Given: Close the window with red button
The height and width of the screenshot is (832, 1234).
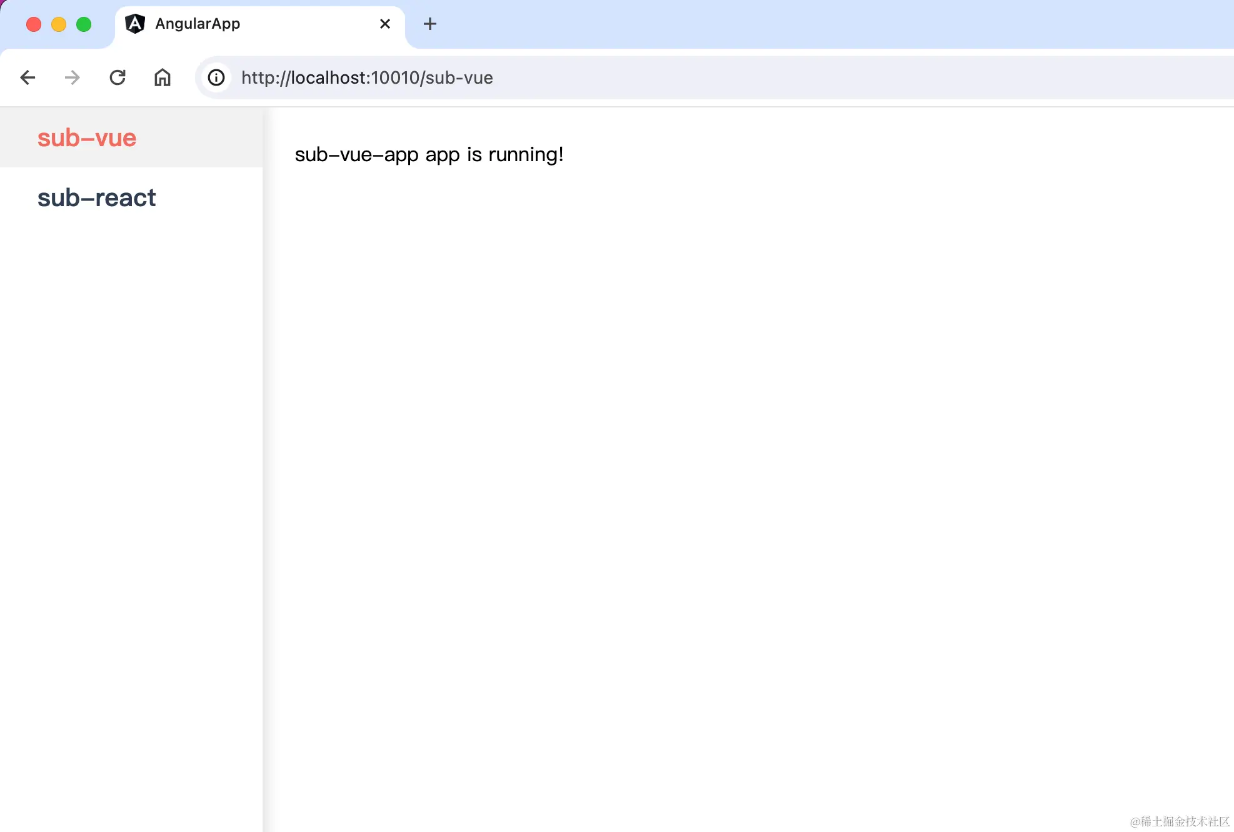Looking at the screenshot, I should (x=34, y=24).
